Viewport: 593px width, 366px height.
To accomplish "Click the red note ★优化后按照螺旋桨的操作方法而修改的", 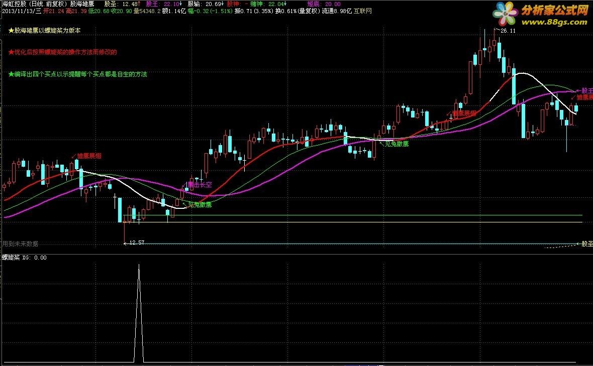I will [x=62, y=52].
